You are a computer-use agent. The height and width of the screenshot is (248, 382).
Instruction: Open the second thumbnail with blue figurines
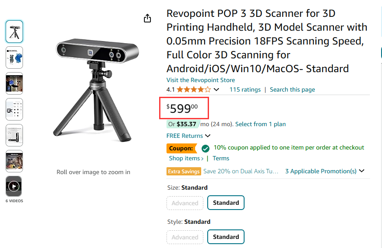coord(14,57)
